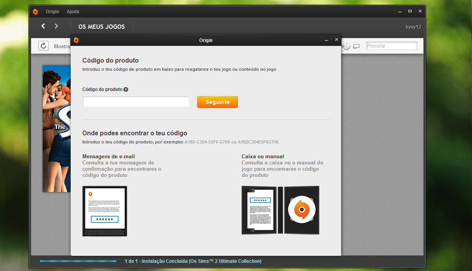Screen dimensions: 472x271
Task: Click the Origin logo in main window
Action: click(35, 12)
